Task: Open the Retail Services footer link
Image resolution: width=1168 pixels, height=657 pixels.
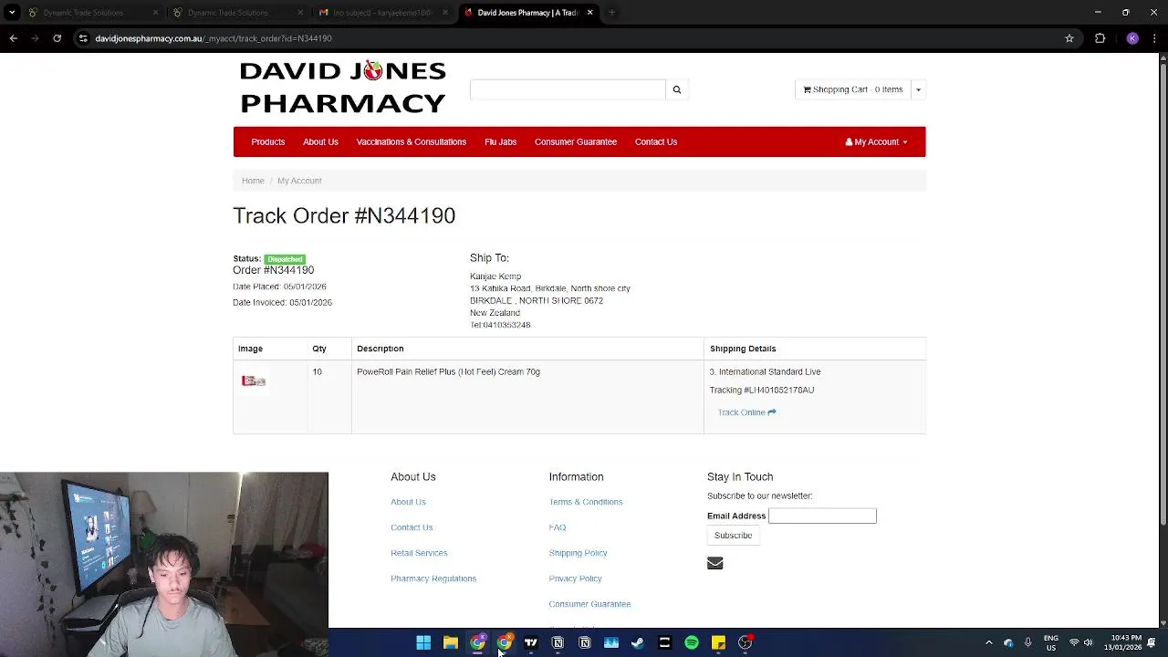Action: (419, 553)
